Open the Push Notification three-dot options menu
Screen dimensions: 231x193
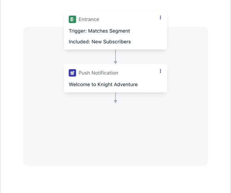(x=160, y=71)
